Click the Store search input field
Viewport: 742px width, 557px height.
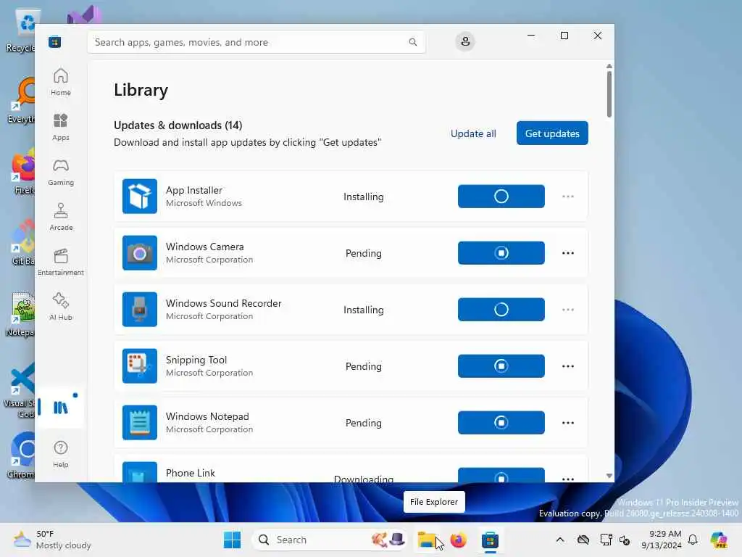tap(257, 42)
